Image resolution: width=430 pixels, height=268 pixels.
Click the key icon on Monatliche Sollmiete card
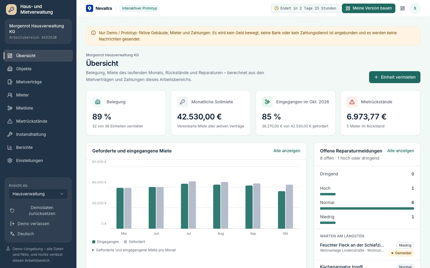[182, 102]
